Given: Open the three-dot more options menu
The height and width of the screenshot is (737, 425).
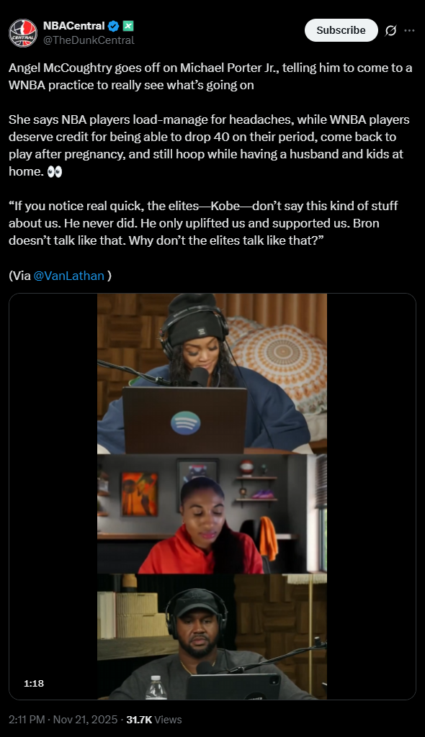Looking at the screenshot, I should coord(409,30).
